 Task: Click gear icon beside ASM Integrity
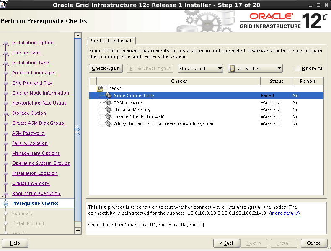point(108,102)
